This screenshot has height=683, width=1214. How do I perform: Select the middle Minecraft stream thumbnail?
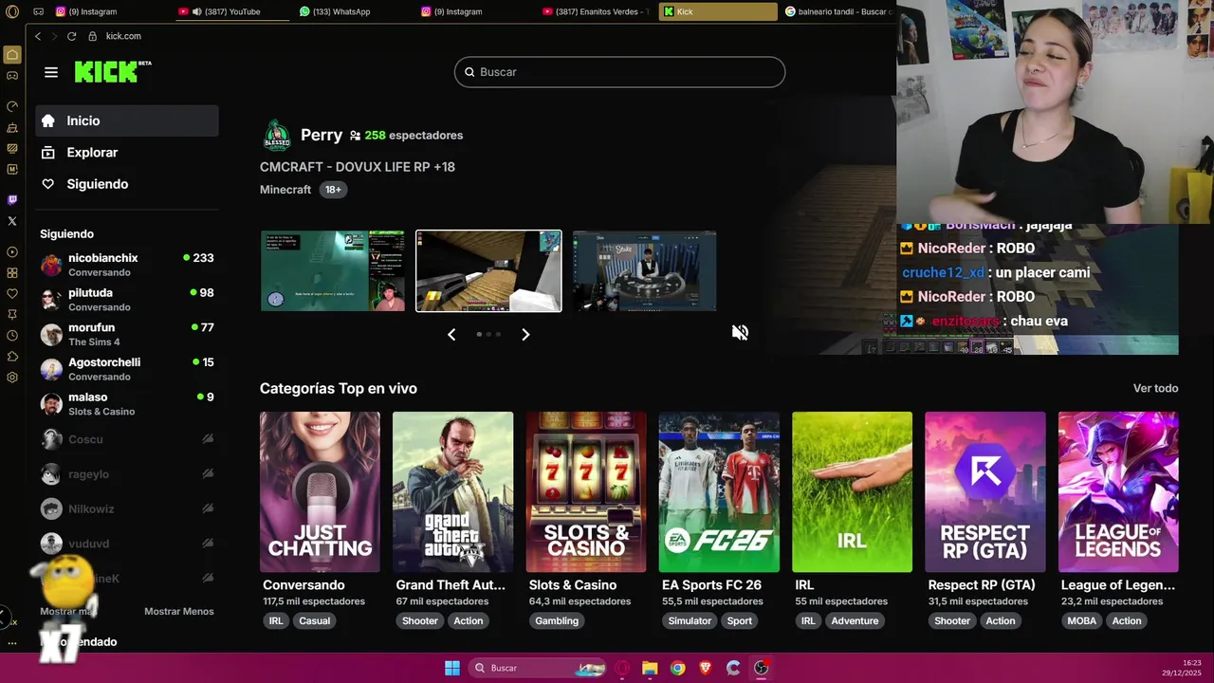coord(488,271)
